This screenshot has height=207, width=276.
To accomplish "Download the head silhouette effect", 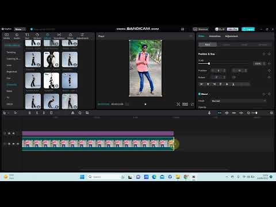I will tap(57, 65).
